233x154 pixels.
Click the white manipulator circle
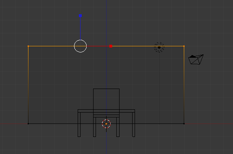point(81,46)
